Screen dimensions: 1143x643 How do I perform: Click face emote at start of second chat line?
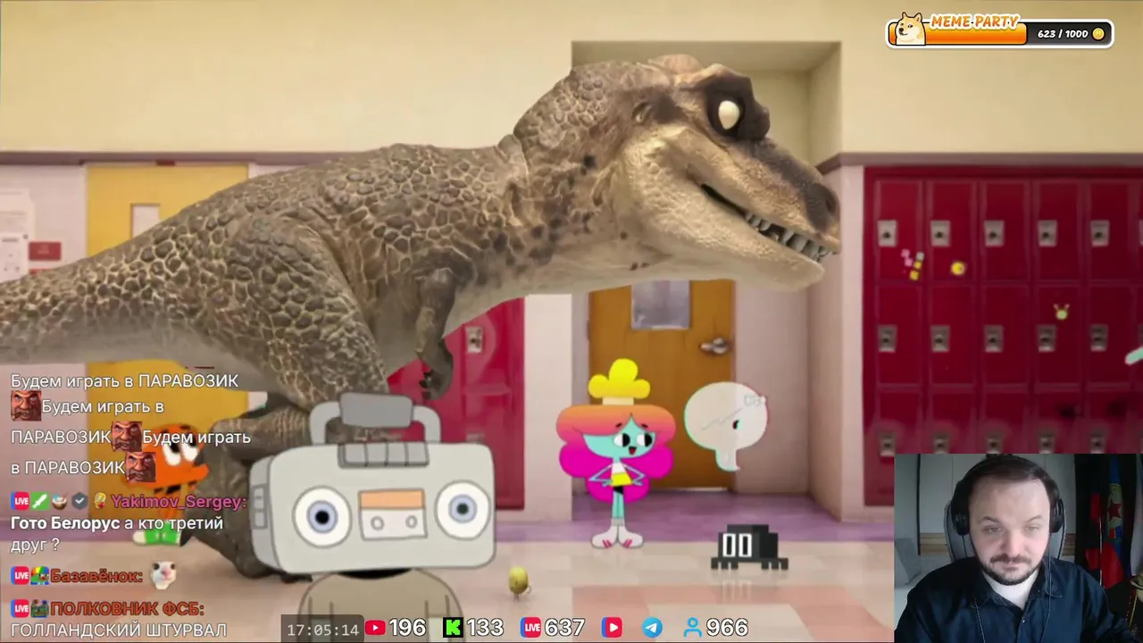[x=25, y=406]
